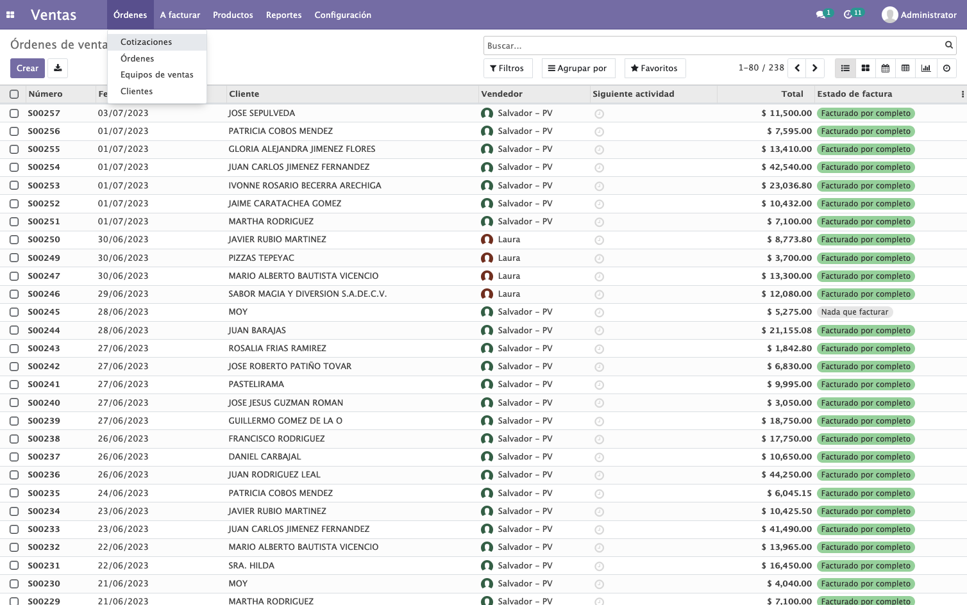
Task: Switch to kanban view
Action: (x=865, y=68)
